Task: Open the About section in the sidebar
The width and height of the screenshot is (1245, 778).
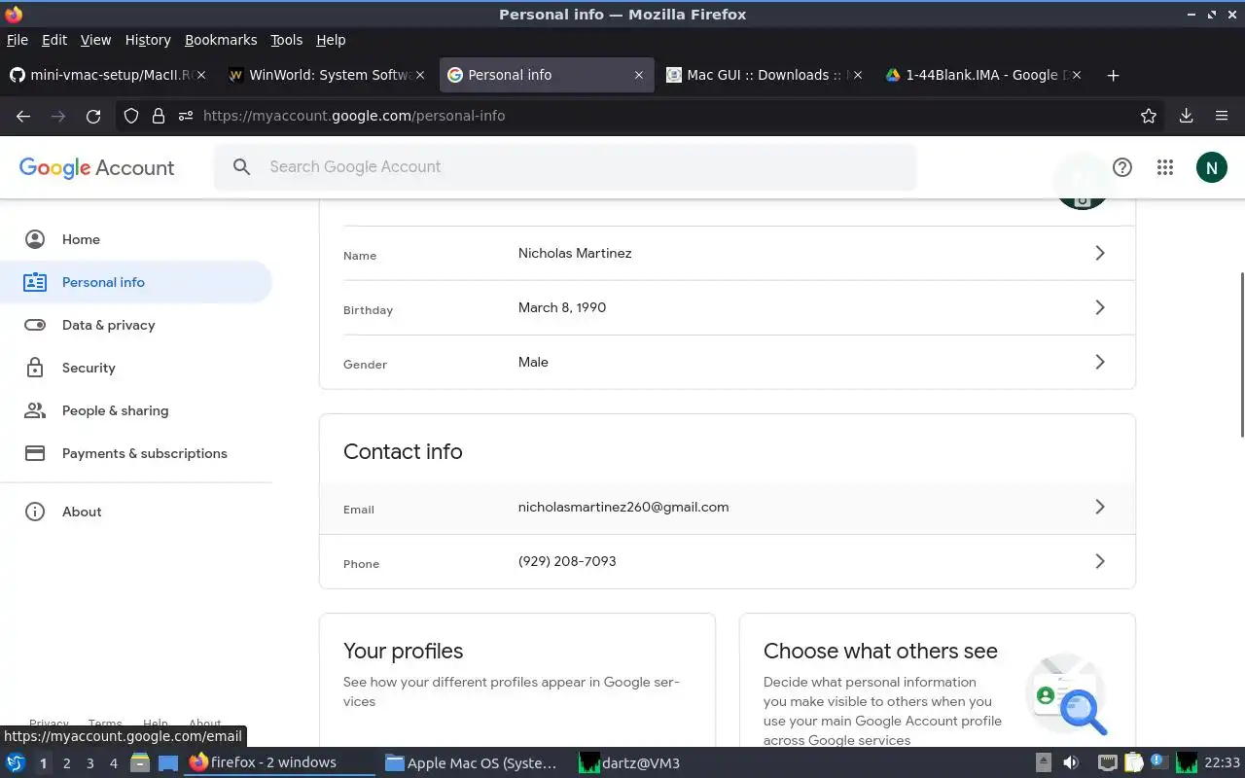Action: coord(136,512)
